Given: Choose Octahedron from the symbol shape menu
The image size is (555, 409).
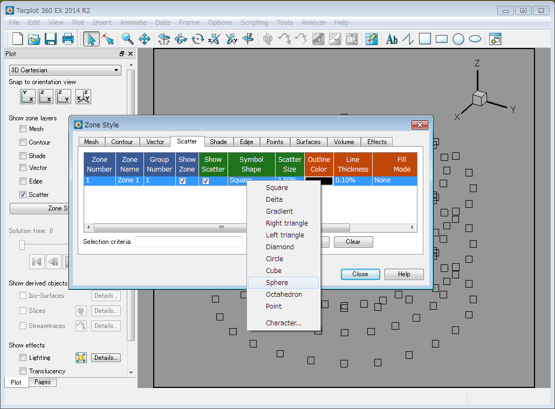Looking at the screenshot, I should pos(283,294).
